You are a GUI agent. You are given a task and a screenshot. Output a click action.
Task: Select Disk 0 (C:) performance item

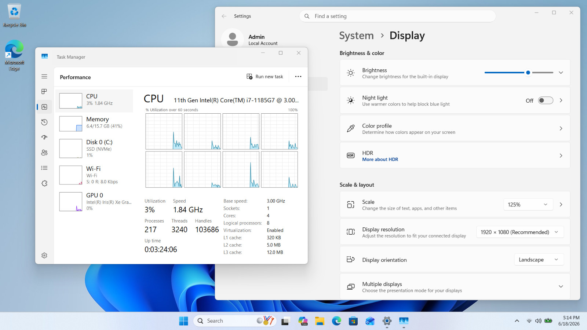94,148
